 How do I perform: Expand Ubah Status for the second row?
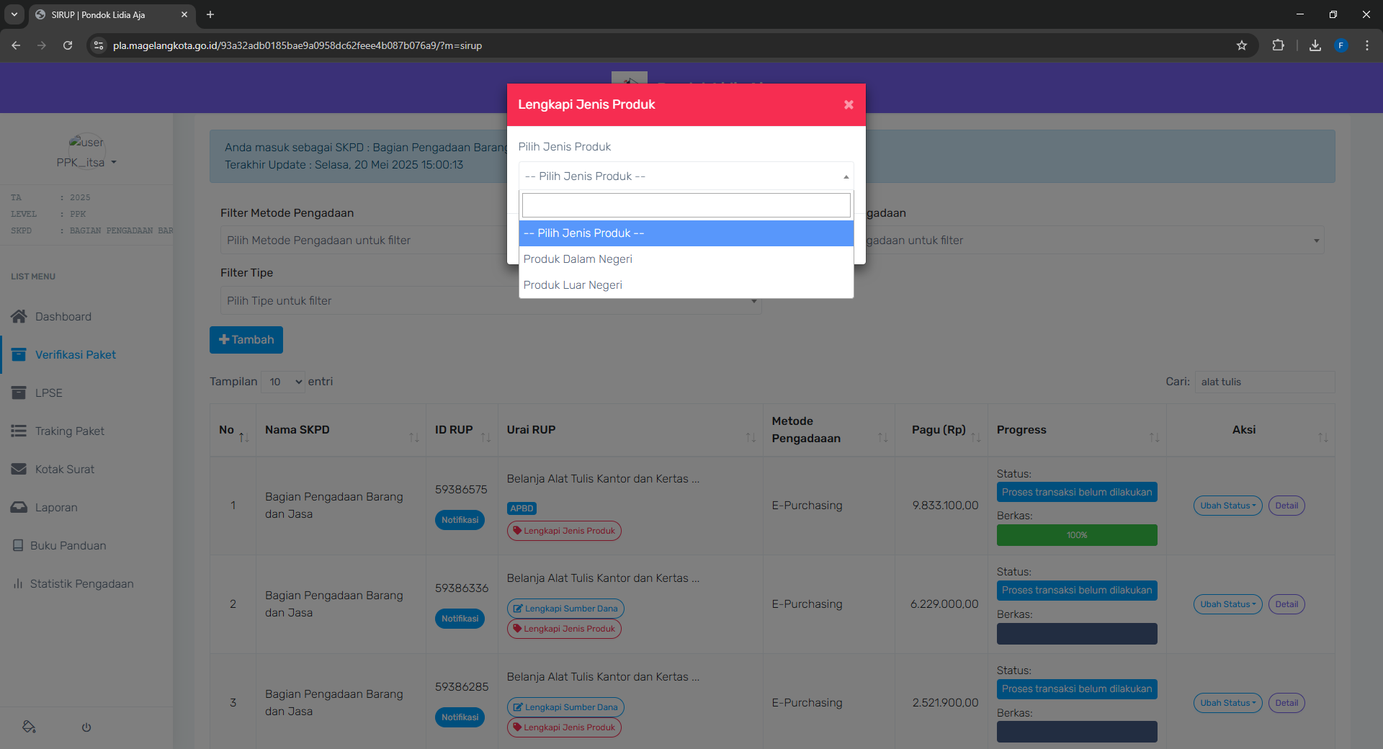coord(1227,604)
